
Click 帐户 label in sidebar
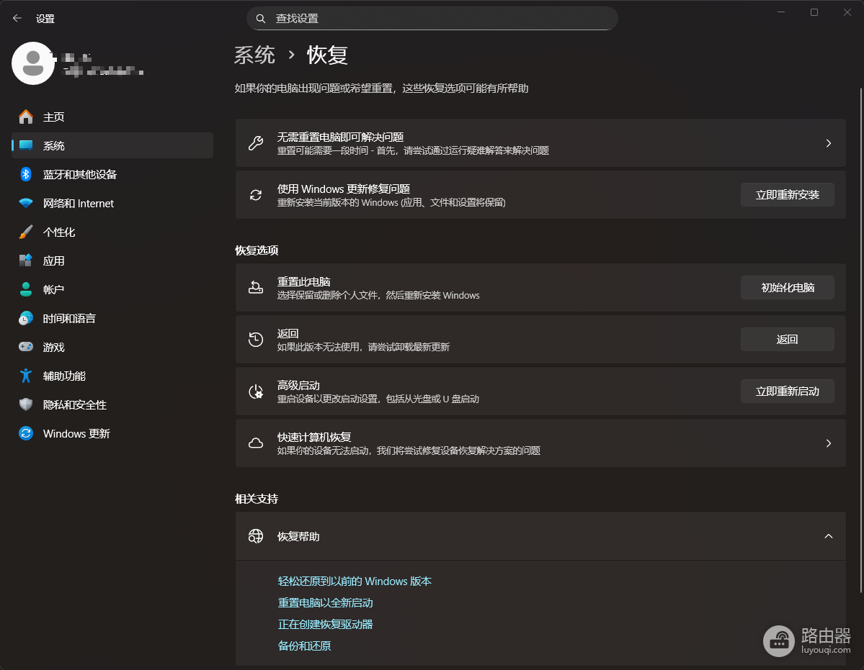[x=54, y=289]
